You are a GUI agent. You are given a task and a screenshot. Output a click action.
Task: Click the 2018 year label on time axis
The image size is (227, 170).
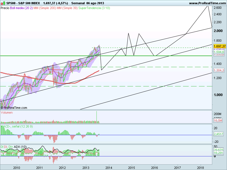(201, 168)
